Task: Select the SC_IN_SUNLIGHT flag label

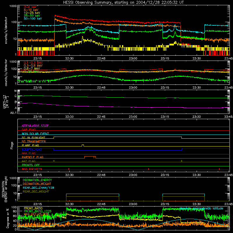Action: pos(33,137)
